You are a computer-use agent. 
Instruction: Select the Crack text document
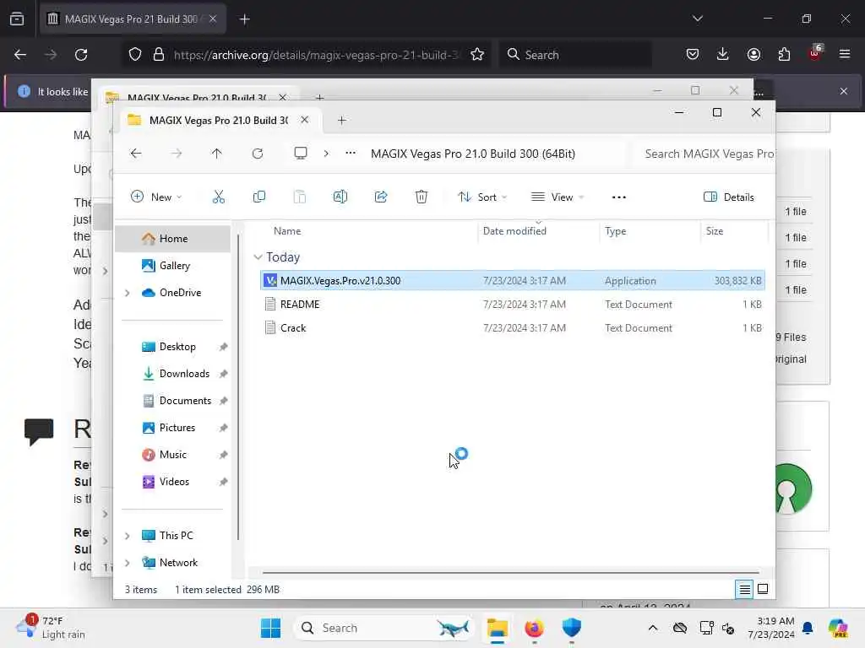click(513, 328)
